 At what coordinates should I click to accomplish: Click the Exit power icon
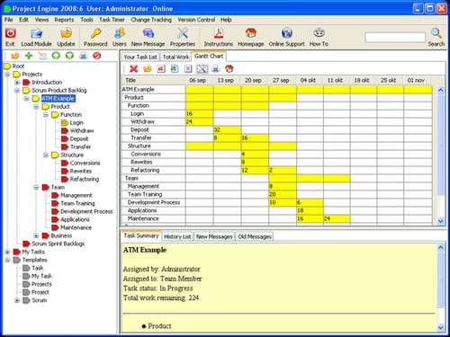pyautogui.click(x=10, y=33)
